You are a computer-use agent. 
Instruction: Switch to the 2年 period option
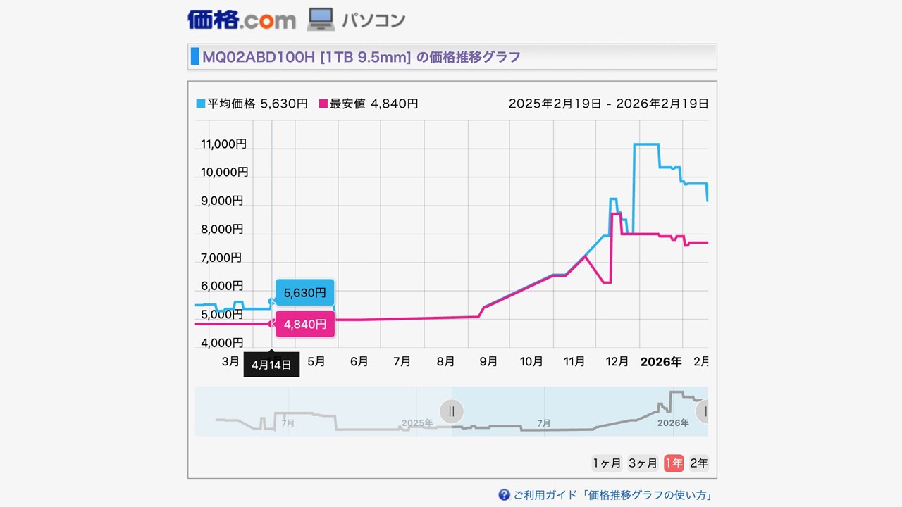pyautogui.click(x=698, y=463)
